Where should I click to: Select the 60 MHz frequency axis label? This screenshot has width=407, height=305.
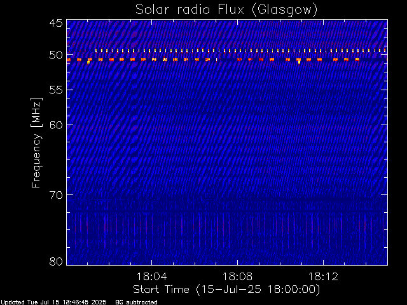click(x=55, y=125)
